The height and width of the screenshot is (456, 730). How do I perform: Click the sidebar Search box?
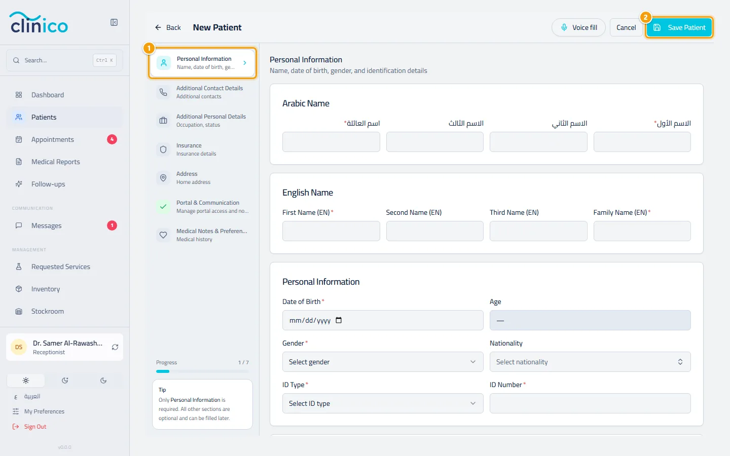pyautogui.click(x=65, y=60)
